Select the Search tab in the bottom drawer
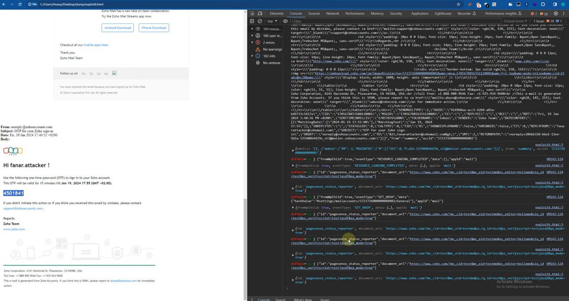This screenshot has height=301, width=569. click(280, 299)
